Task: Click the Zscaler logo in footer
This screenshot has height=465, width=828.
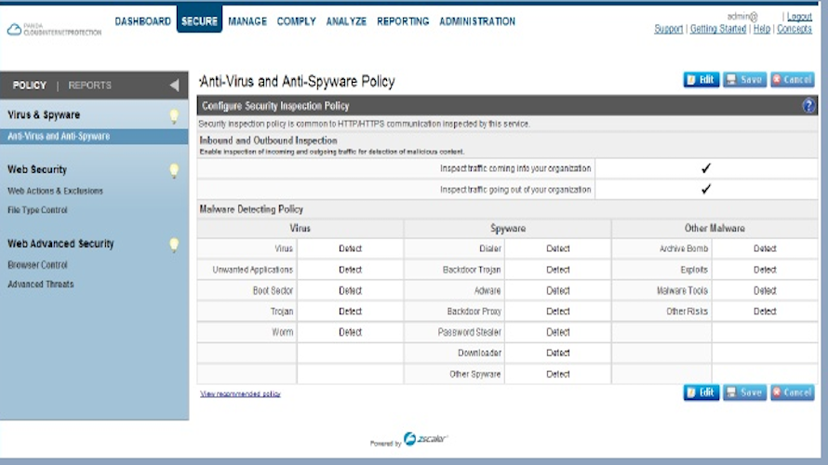Action: (x=426, y=440)
